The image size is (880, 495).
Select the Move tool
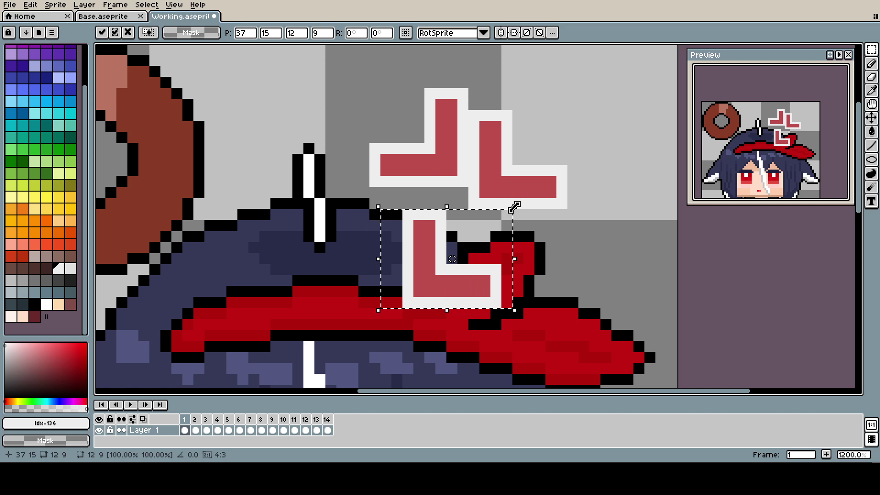pyautogui.click(x=872, y=118)
